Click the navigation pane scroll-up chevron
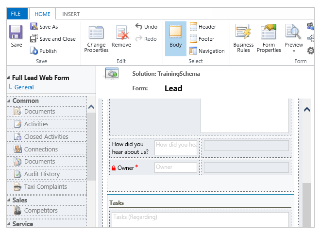 [91, 107]
